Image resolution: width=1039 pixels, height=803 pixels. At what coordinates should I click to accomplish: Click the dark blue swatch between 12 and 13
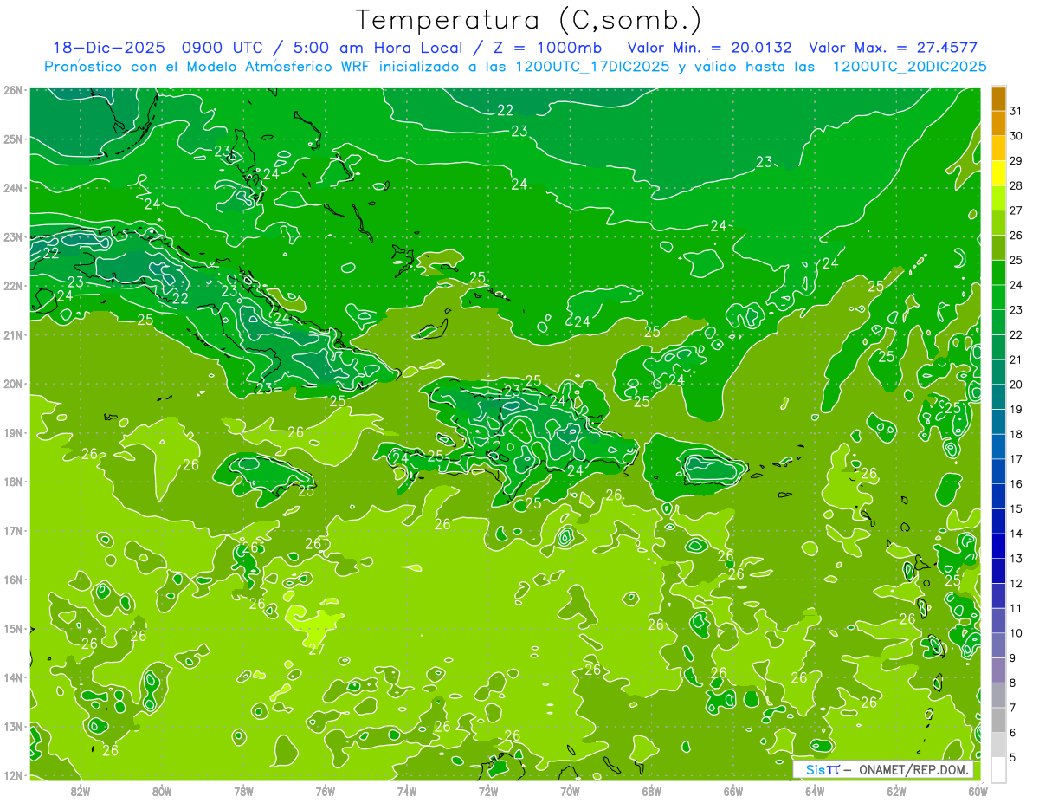click(x=998, y=571)
